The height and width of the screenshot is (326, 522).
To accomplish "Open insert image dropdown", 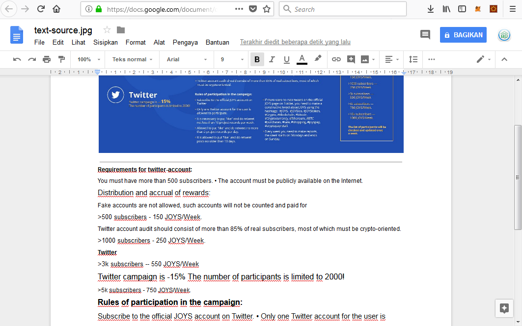I will pos(368,59).
